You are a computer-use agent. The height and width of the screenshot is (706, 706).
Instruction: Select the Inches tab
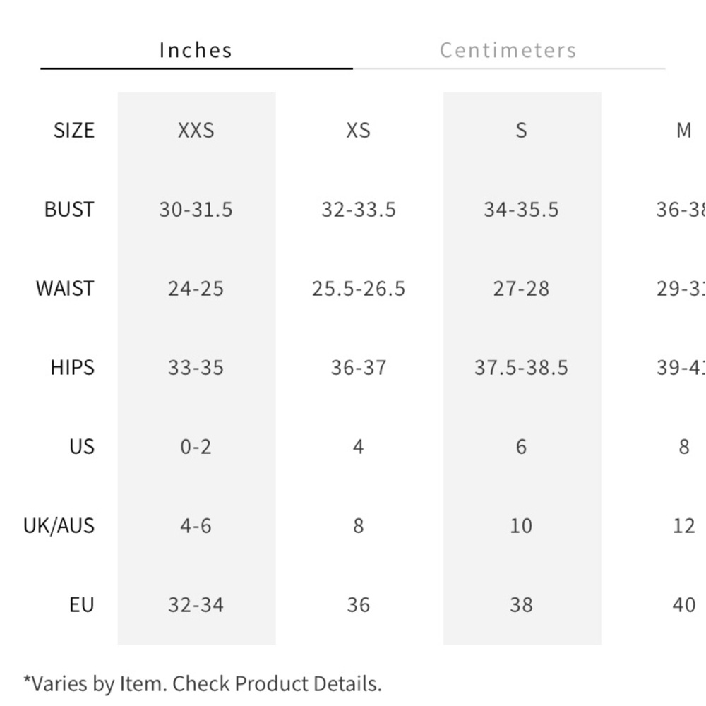pos(196,50)
